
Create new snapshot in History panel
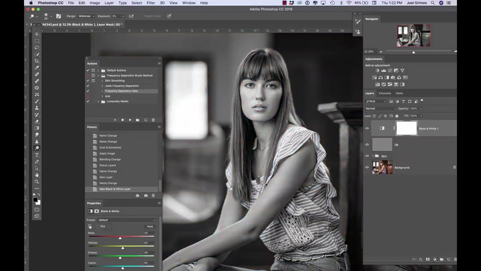coord(146,196)
